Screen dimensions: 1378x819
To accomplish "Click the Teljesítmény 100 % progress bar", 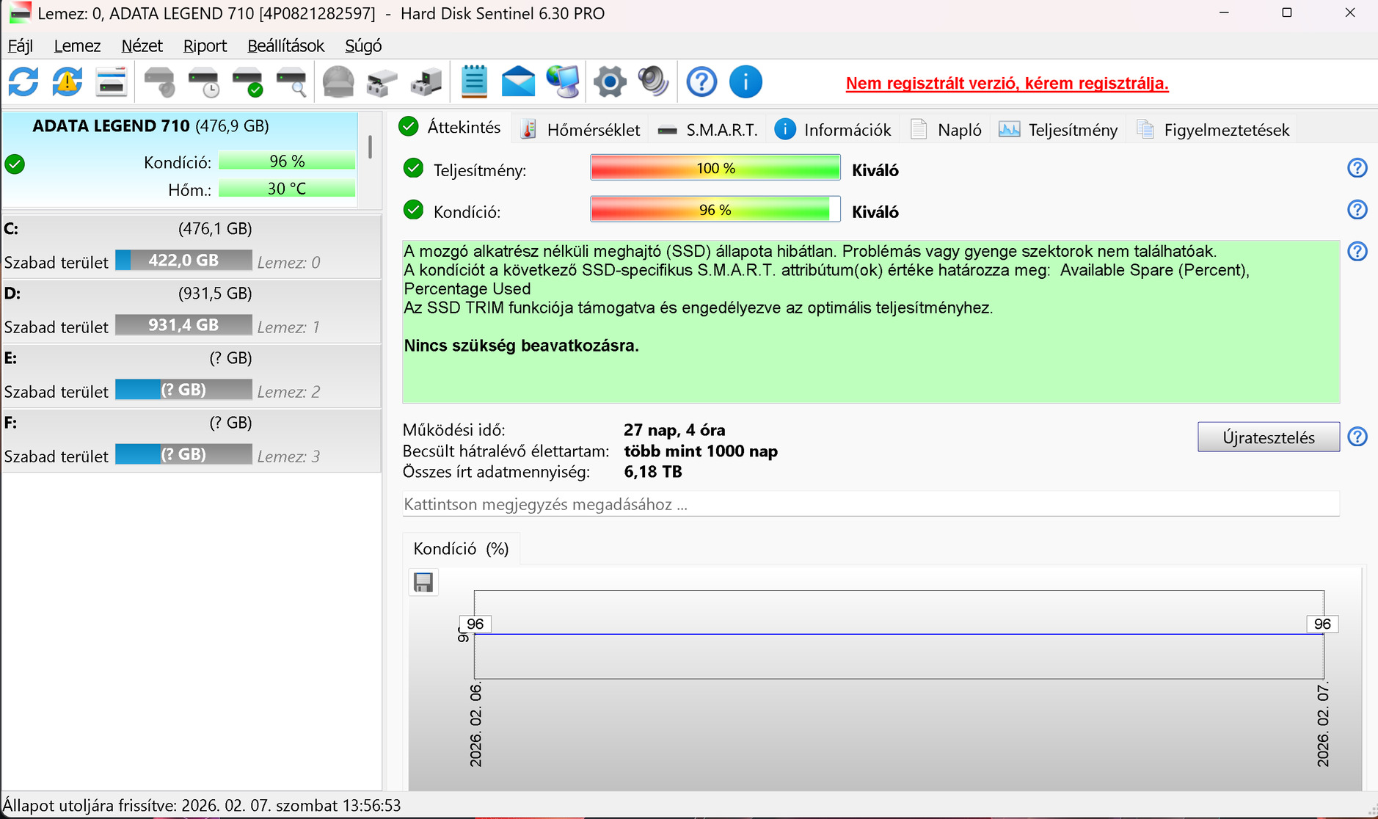I will 715,168.
